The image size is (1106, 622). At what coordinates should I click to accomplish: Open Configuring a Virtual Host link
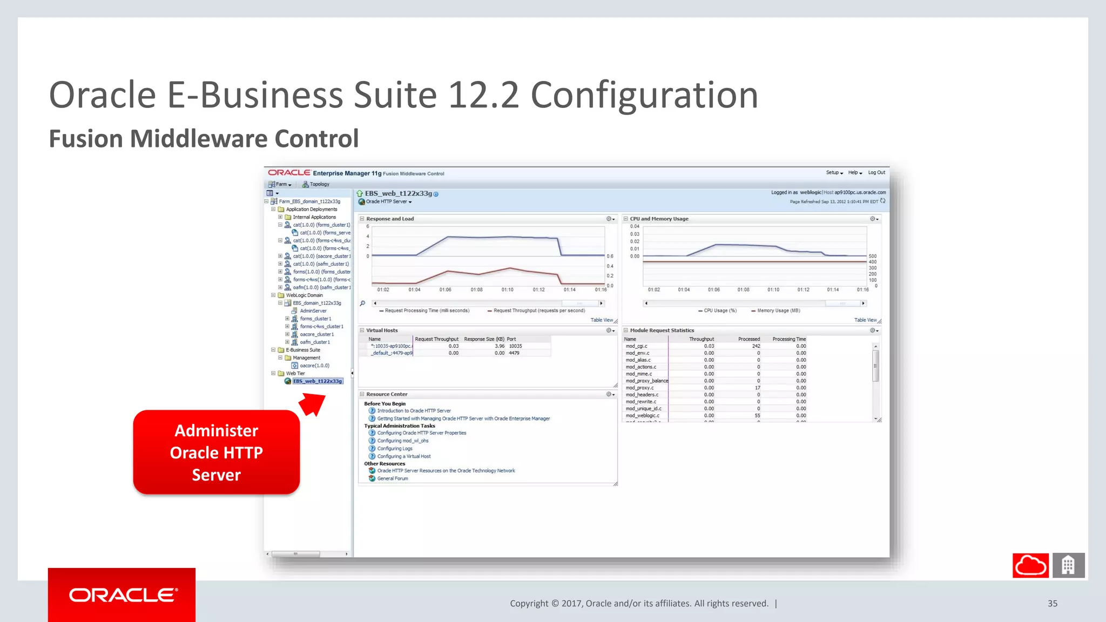click(x=404, y=456)
